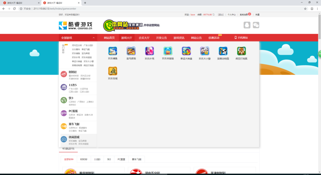The height and width of the screenshot is (175, 321).
Task: Open 系统消息 notifications link
Action: [x=244, y=14]
